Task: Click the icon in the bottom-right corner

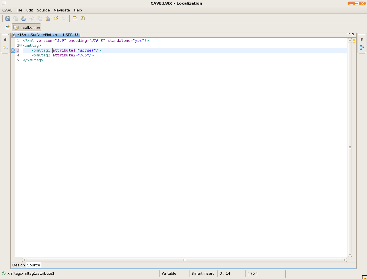Action: [364, 277]
